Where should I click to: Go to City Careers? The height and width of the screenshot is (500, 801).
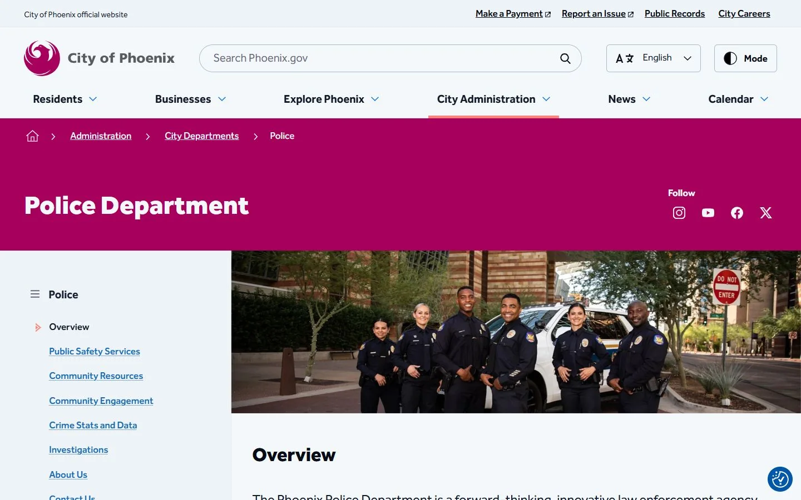pyautogui.click(x=744, y=14)
